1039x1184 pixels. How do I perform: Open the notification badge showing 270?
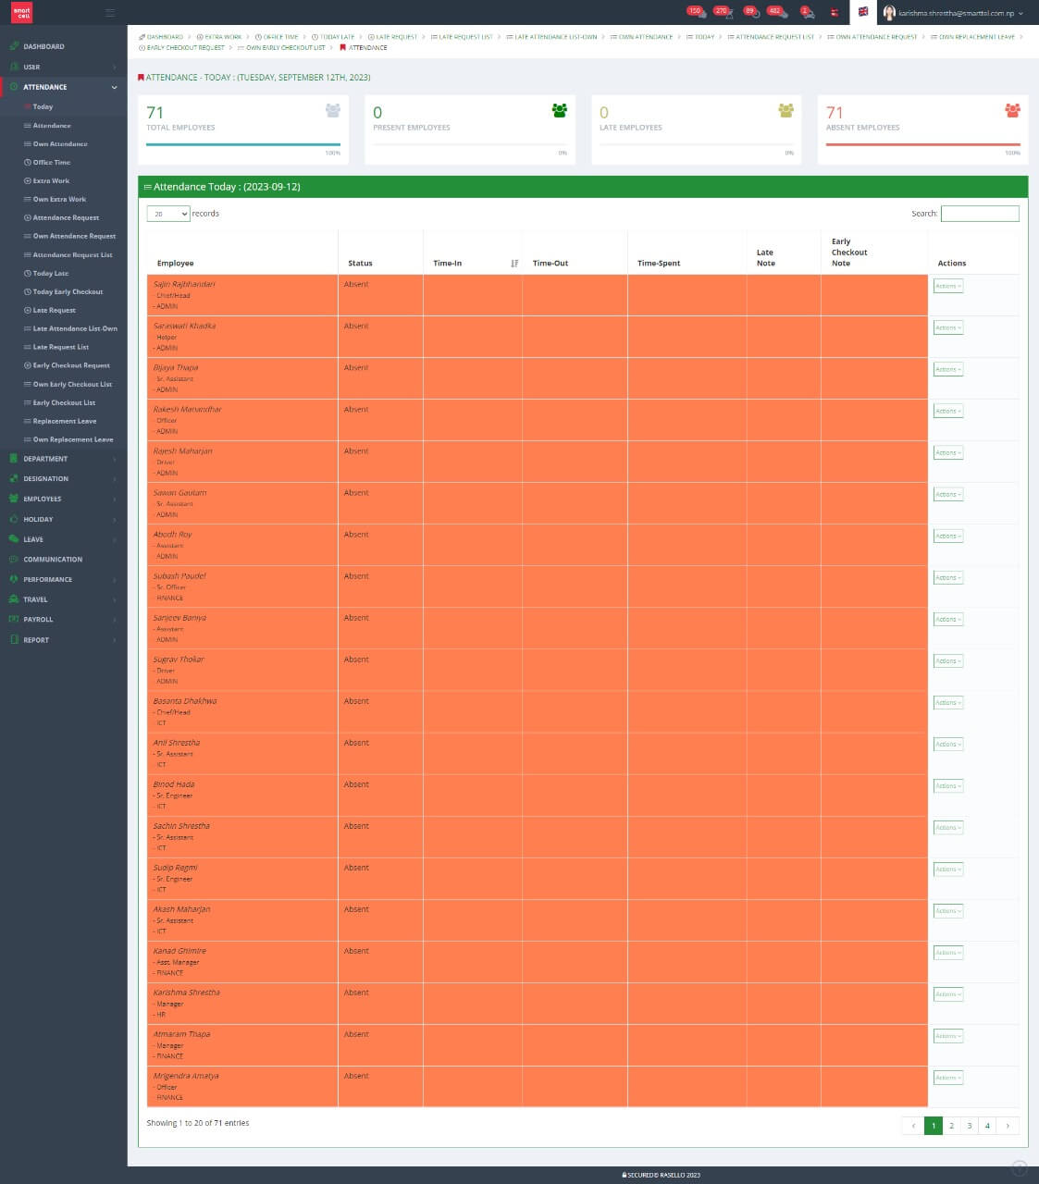pos(724,12)
